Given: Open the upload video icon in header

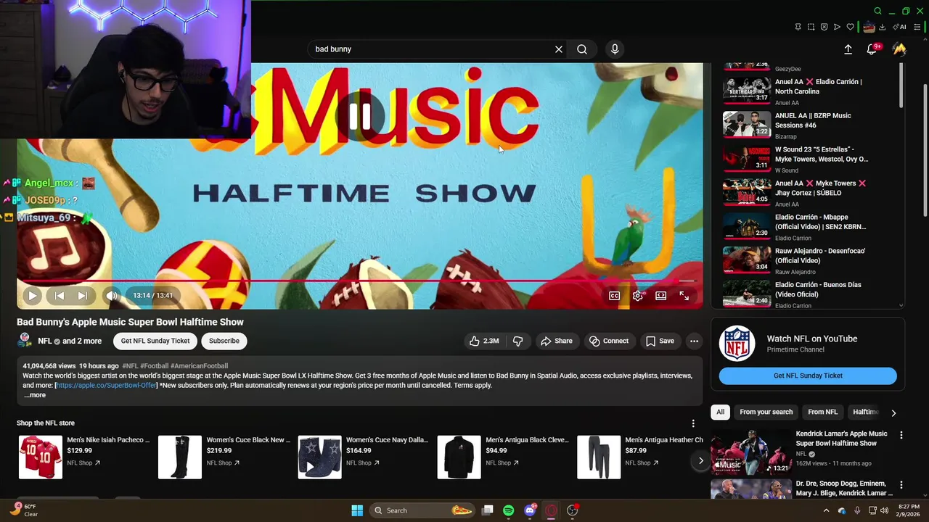Looking at the screenshot, I should click(x=848, y=49).
